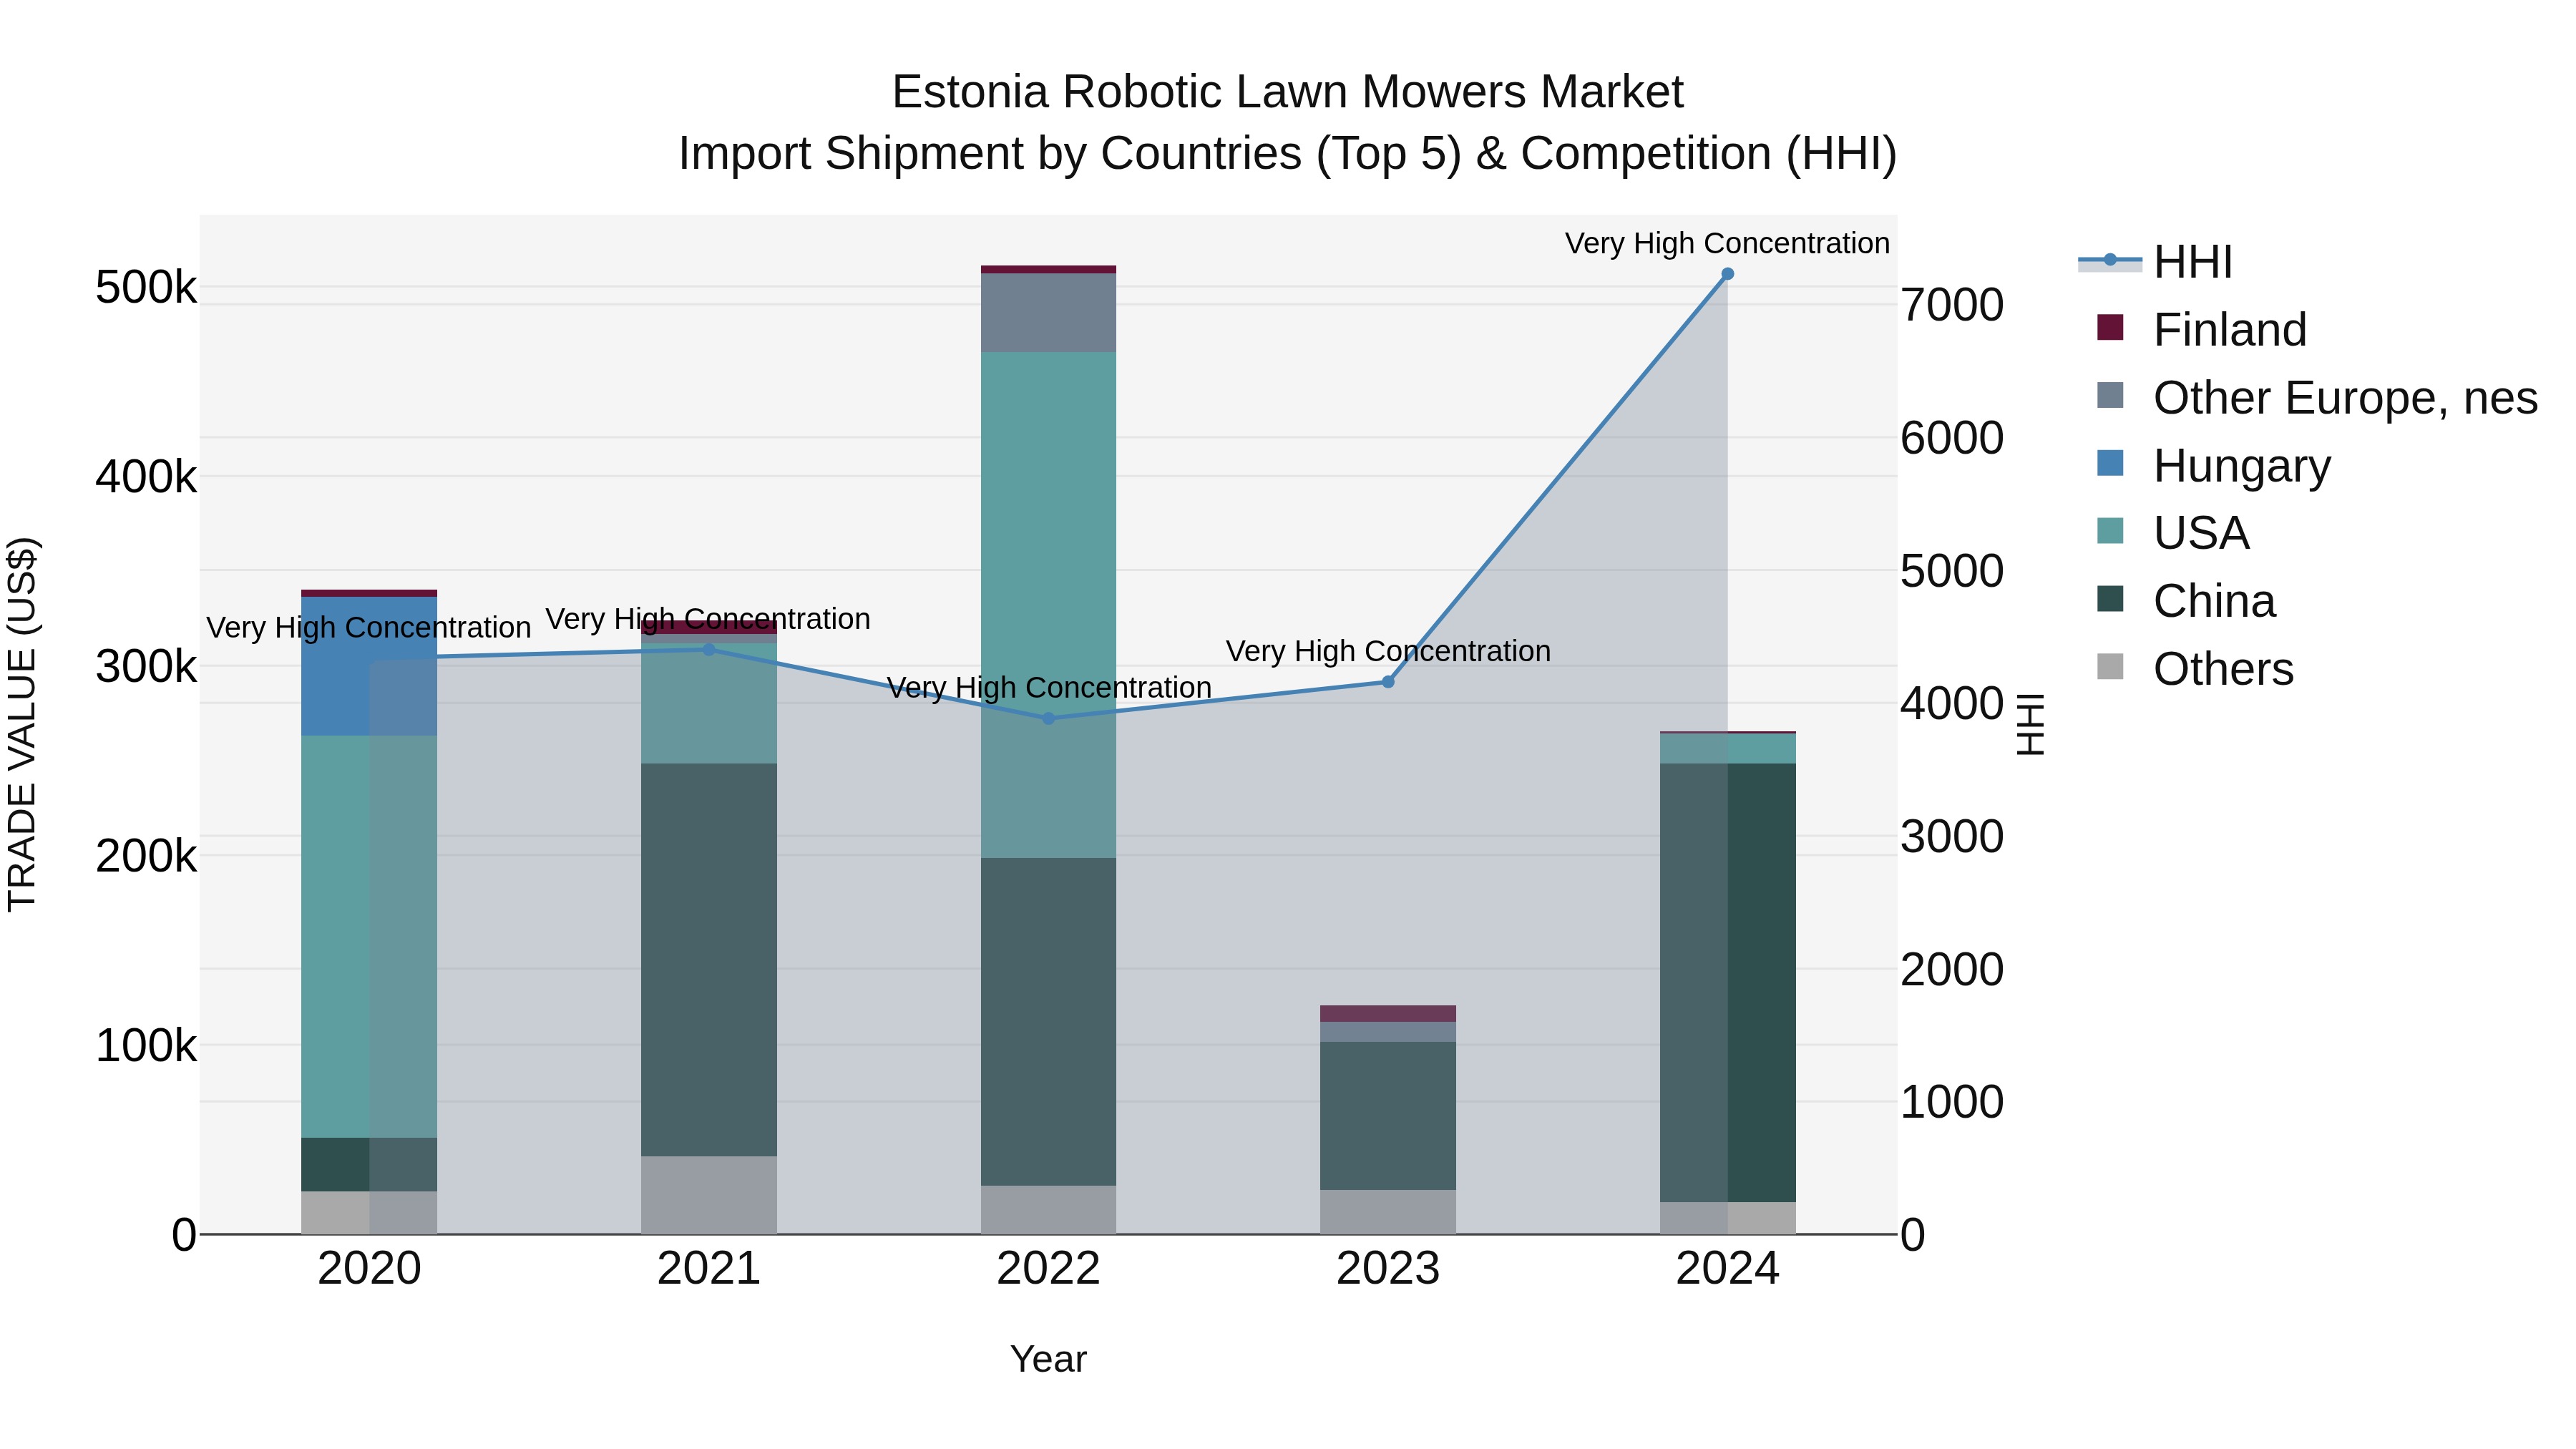Screen dimensions: 2576x1449
Task: Click the 2023 Very High Concentration annotation
Action: tap(1388, 651)
